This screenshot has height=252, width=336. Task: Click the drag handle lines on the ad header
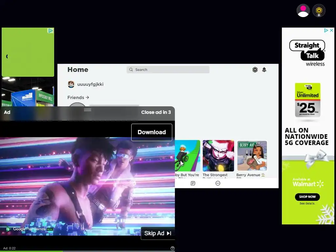(87, 110)
